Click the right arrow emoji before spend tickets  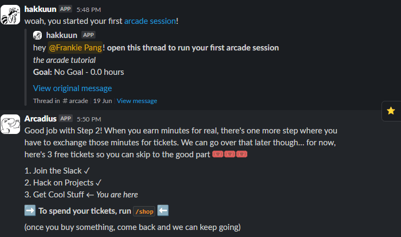(30, 210)
